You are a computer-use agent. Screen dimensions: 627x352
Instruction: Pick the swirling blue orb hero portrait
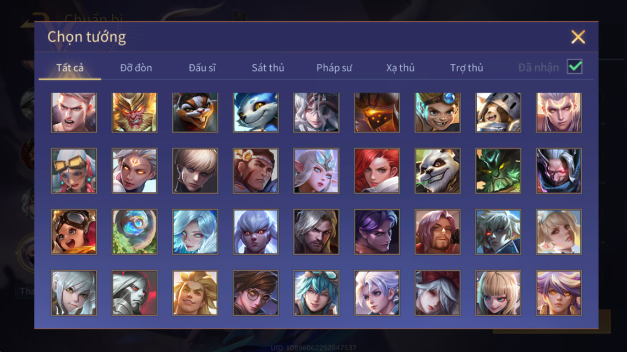[x=134, y=232]
